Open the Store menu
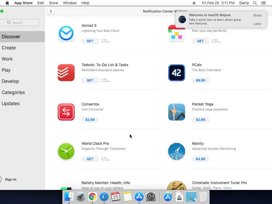 point(53,3)
